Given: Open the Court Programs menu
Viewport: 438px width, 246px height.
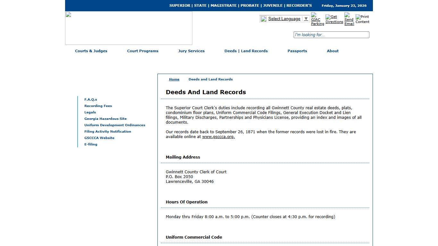Looking at the screenshot, I should click(143, 51).
